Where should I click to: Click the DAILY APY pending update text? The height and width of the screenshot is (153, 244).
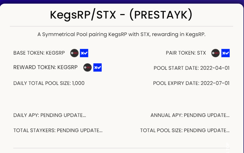click(49, 115)
